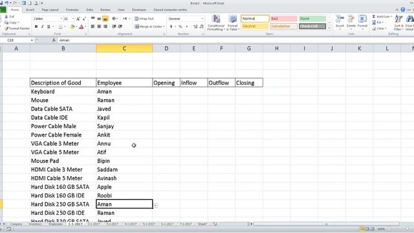Select the Inventory sheet tab
The height and width of the screenshot is (233, 414).
coord(36,224)
